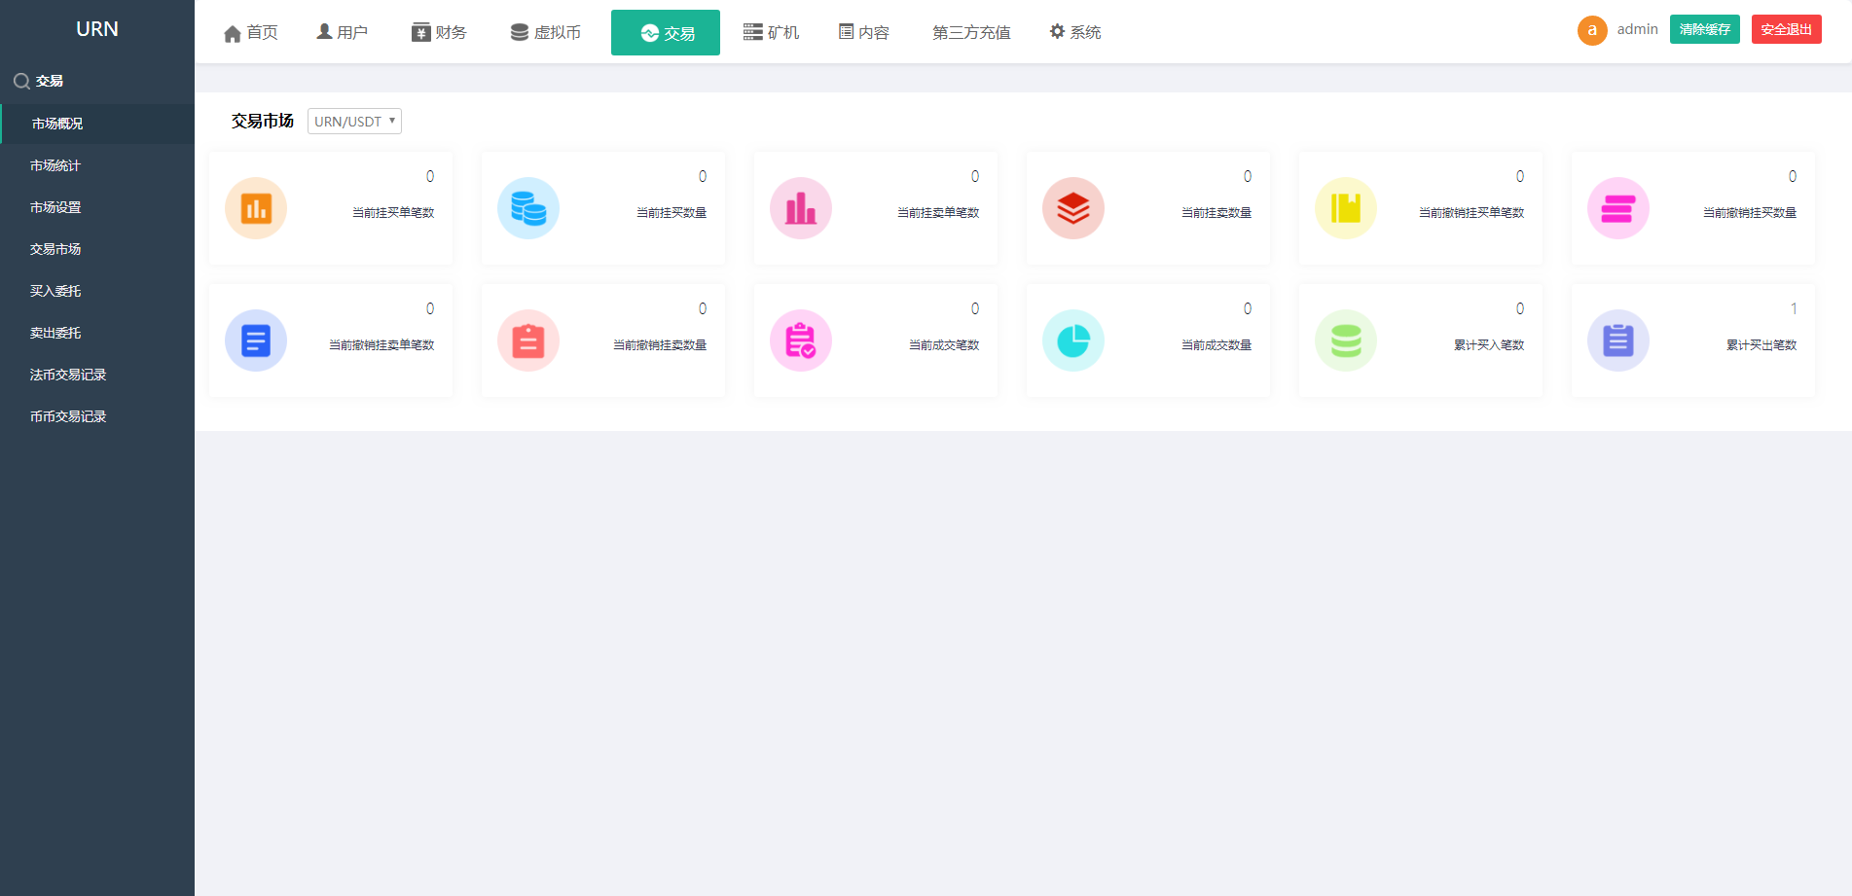The image size is (1852, 896).
Task: Click the yellow icon for 当前撤销挂买单笔数
Action: pyautogui.click(x=1346, y=208)
